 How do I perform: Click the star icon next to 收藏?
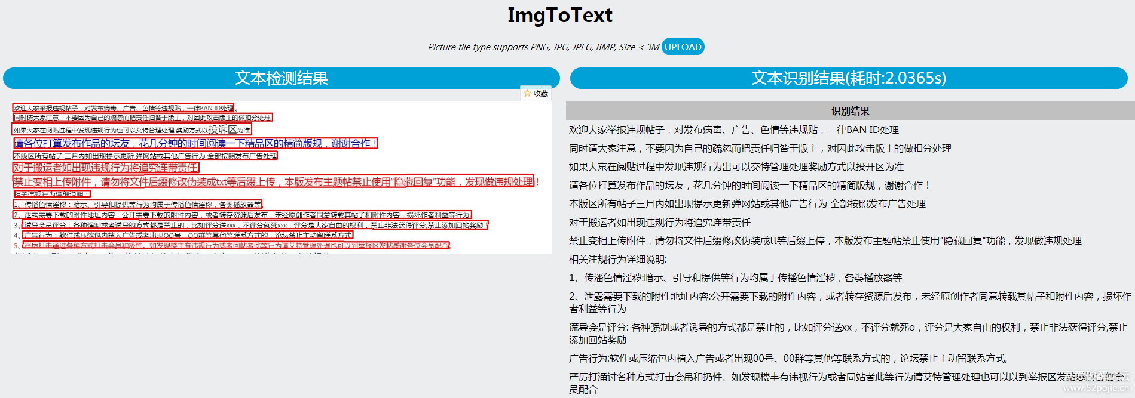tap(527, 93)
